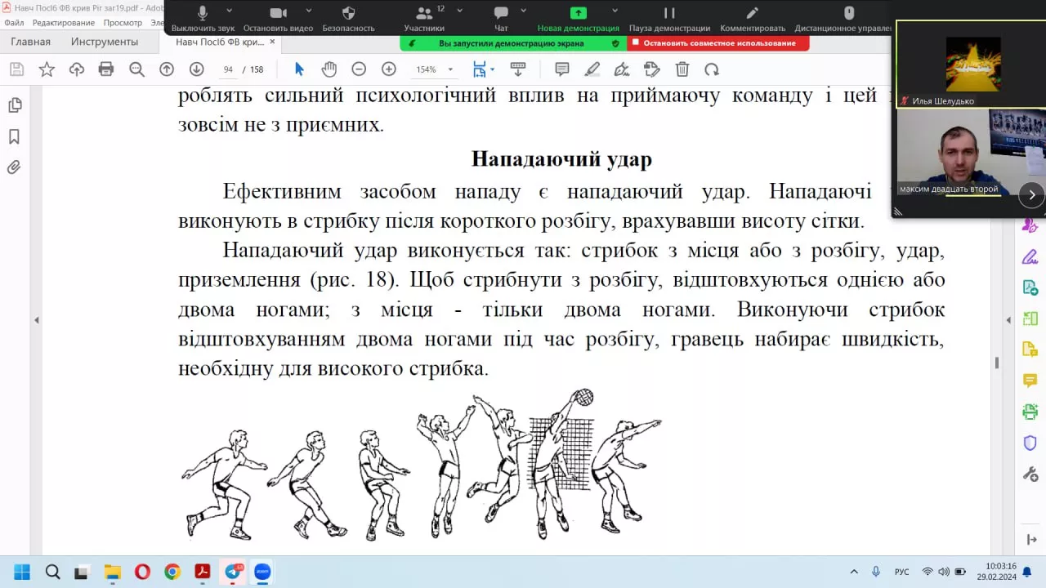Go to previous page arrow
Image resolution: width=1046 pixels, height=588 pixels.
[x=167, y=69]
